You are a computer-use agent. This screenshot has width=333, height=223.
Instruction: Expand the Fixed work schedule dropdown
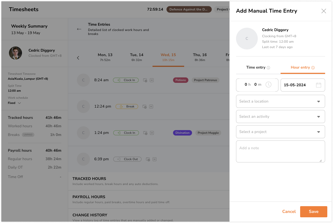(x=14, y=103)
